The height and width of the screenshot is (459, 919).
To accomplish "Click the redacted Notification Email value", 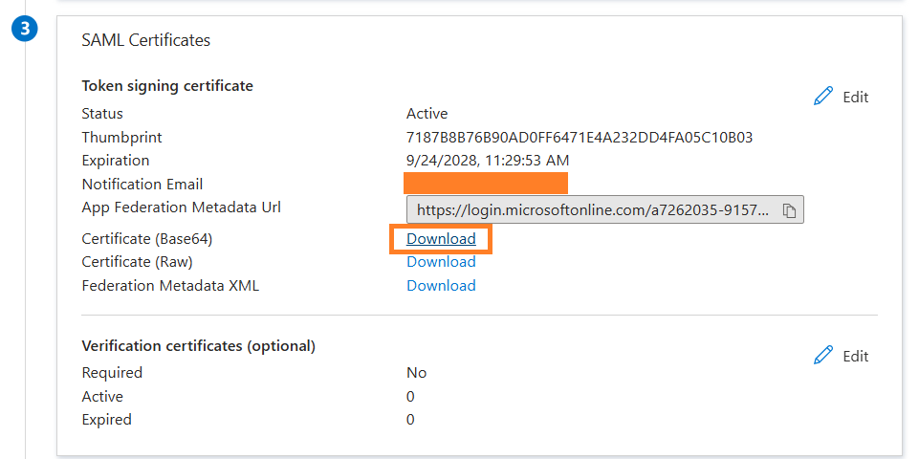I will pos(485,184).
